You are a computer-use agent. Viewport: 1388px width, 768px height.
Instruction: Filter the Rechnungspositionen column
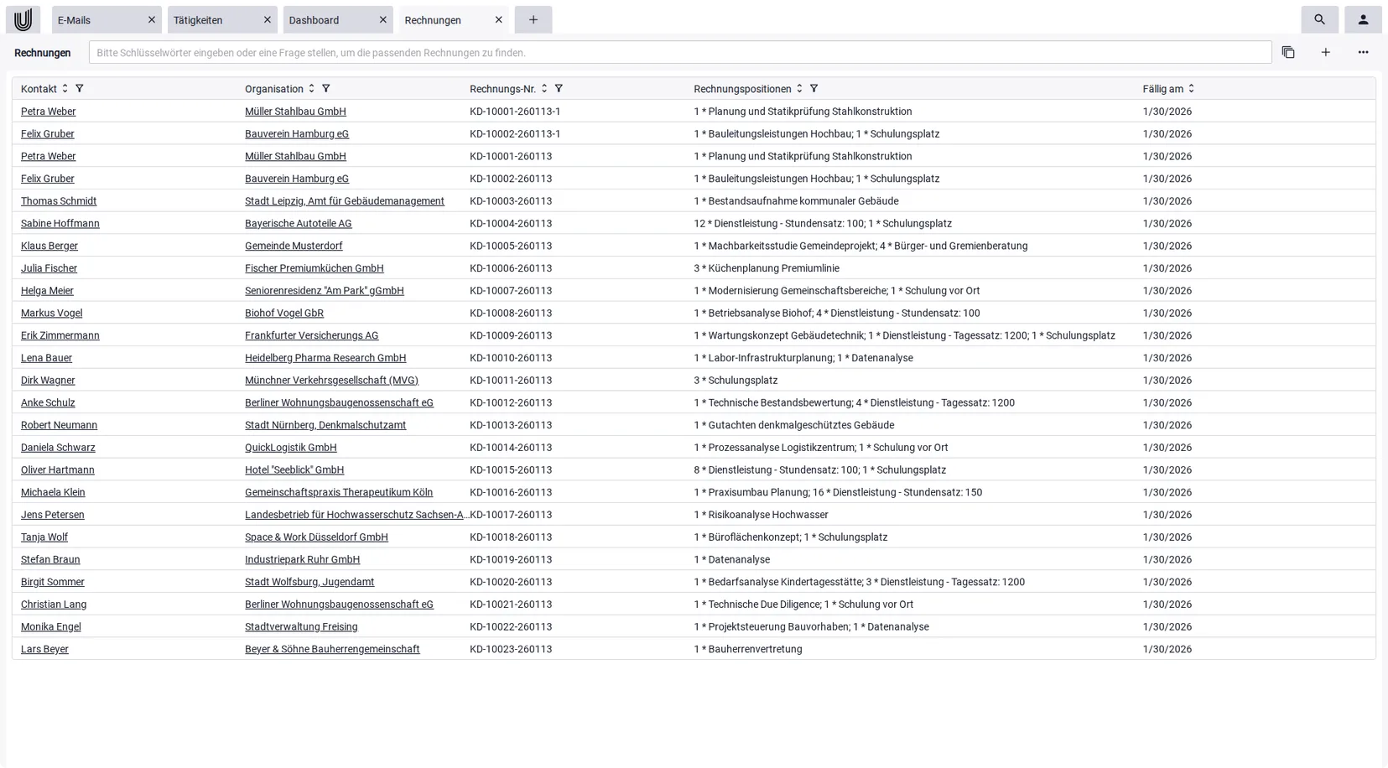814,88
